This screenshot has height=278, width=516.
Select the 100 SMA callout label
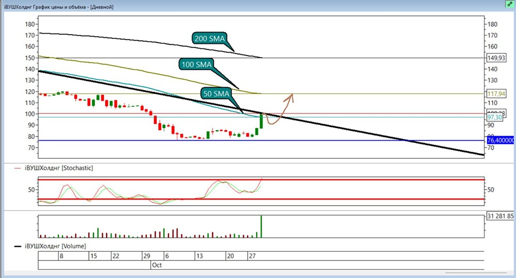click(197, 64)
